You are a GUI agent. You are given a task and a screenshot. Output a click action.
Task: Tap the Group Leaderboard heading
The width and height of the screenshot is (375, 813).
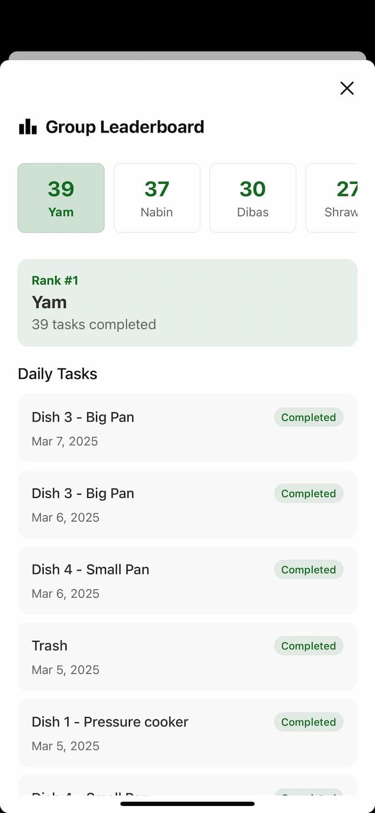click(125, 127)
